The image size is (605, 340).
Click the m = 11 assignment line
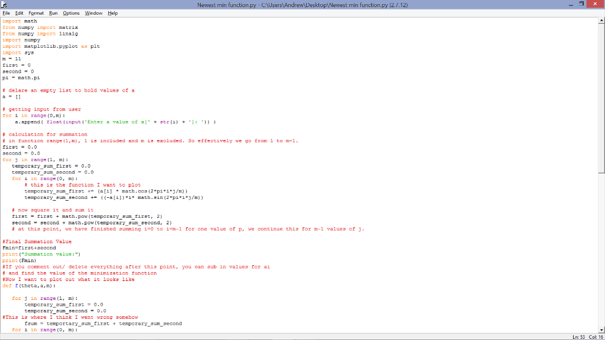tap(12, 58)
